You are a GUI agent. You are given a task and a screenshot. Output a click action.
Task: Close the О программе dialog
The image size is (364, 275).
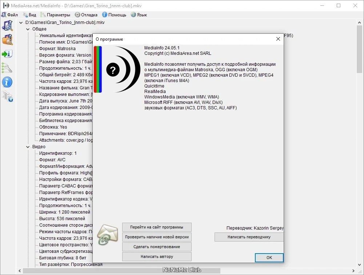click(x=278, y=39)
